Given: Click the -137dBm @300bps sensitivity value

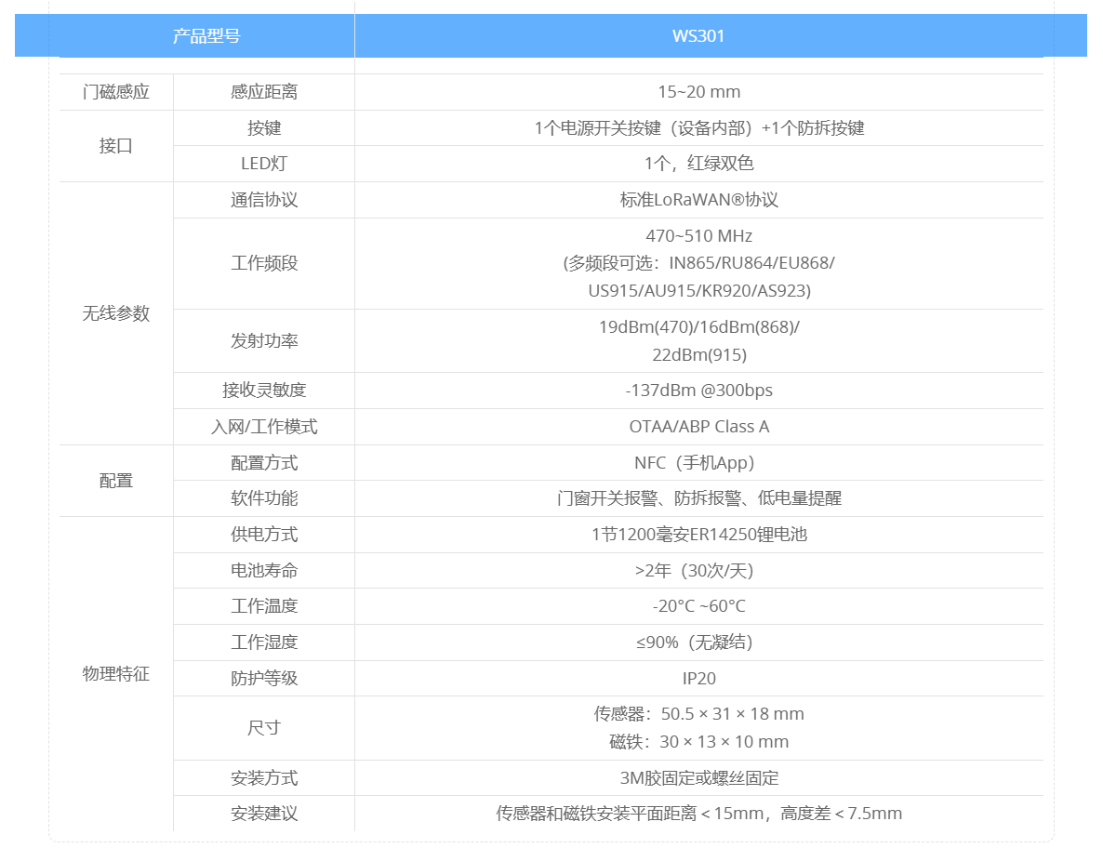Looking at the screenshot, I should pos(698,391).
